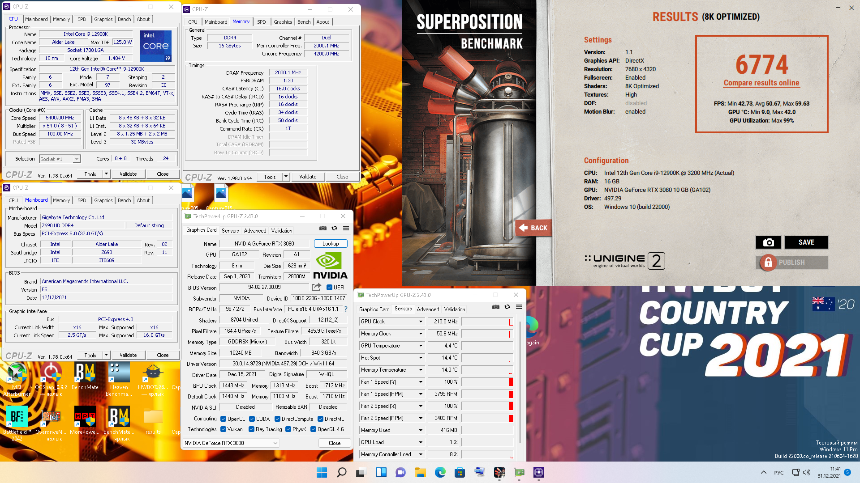Click the CPU-Z taskbar icon
This screenshot has height=483, width=860.
tap(538, 472)
